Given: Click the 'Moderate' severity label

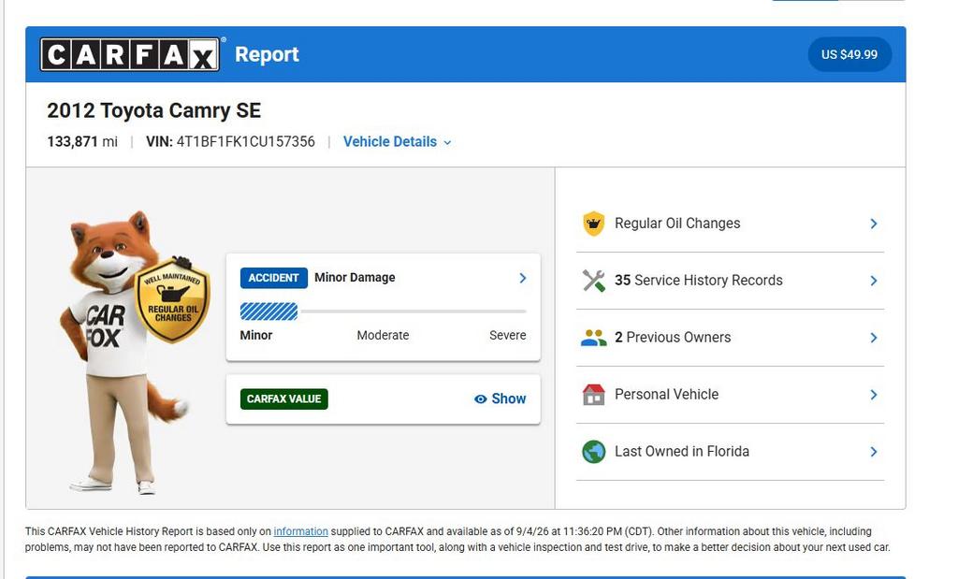Looking at the screenshot, I should [383, 335].
